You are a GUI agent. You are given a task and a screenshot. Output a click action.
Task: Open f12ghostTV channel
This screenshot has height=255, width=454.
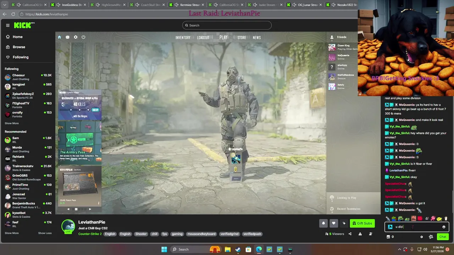click(28, 105)
